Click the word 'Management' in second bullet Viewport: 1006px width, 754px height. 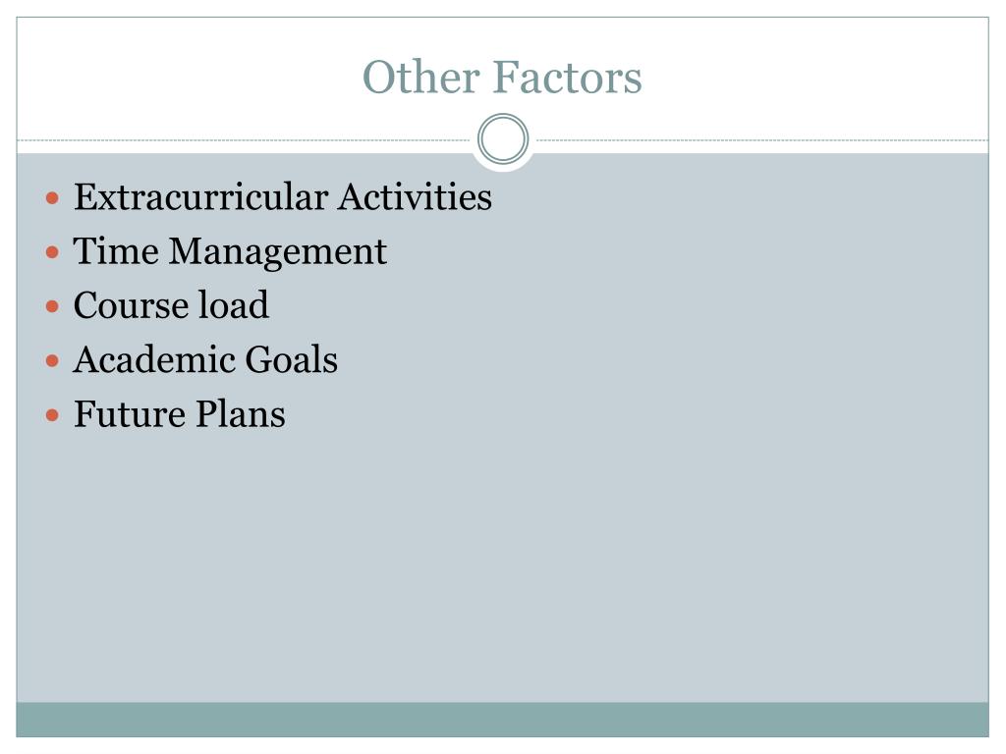click(x=278, y=252)
